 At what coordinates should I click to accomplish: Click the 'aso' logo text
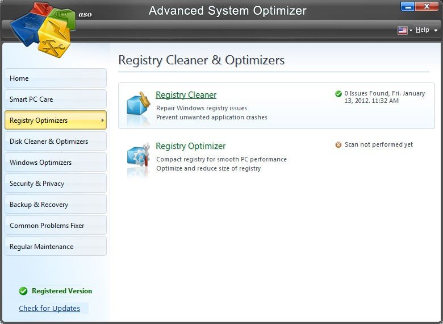[85, 14]
